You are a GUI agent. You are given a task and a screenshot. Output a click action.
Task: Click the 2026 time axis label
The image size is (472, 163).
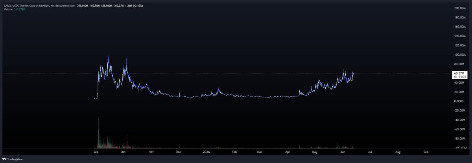(x=206, y=151)
